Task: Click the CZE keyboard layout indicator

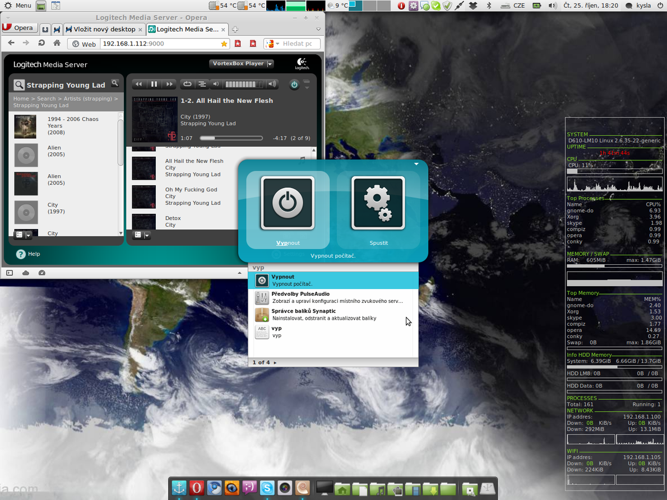Action: (x=519, y=6)
